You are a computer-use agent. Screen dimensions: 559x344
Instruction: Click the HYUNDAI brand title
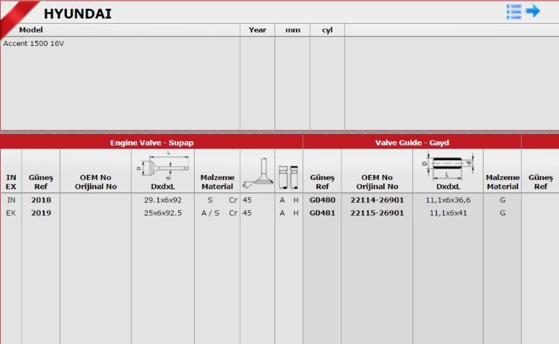[78, 14]
